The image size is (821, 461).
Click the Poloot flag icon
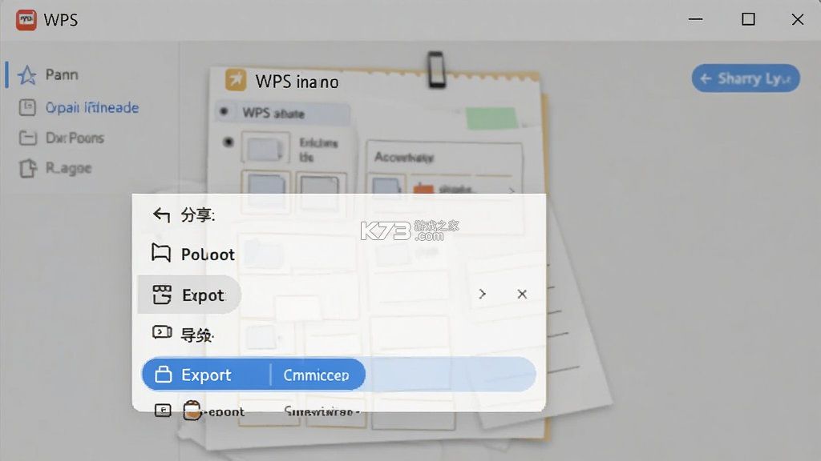[161, 254]
